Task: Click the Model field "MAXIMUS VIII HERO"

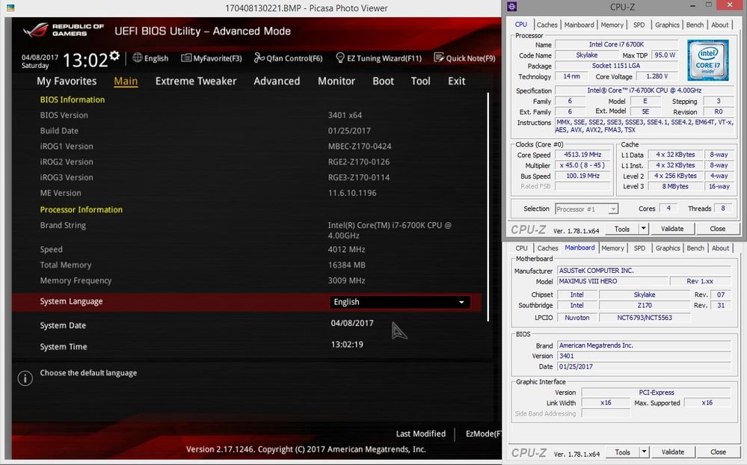Action: point(612,281)
